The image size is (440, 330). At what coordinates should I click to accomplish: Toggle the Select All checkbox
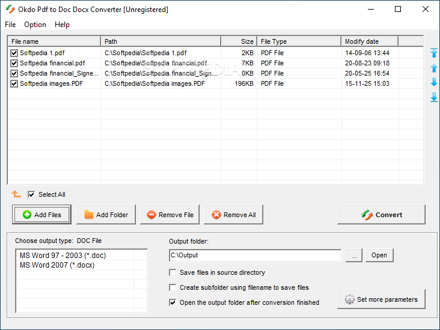tap(31, 194)
